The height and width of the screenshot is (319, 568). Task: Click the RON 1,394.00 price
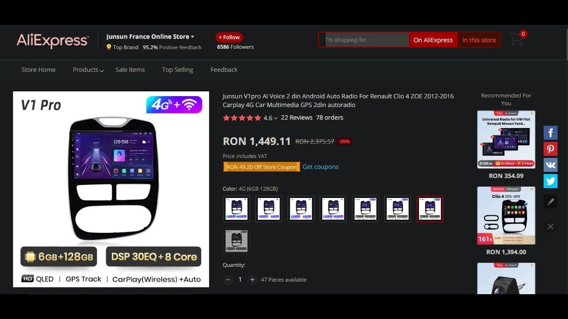[506, 252]
